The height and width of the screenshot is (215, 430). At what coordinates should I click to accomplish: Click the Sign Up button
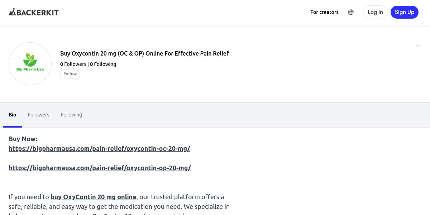pyautogui.click(x=405, y=12)
